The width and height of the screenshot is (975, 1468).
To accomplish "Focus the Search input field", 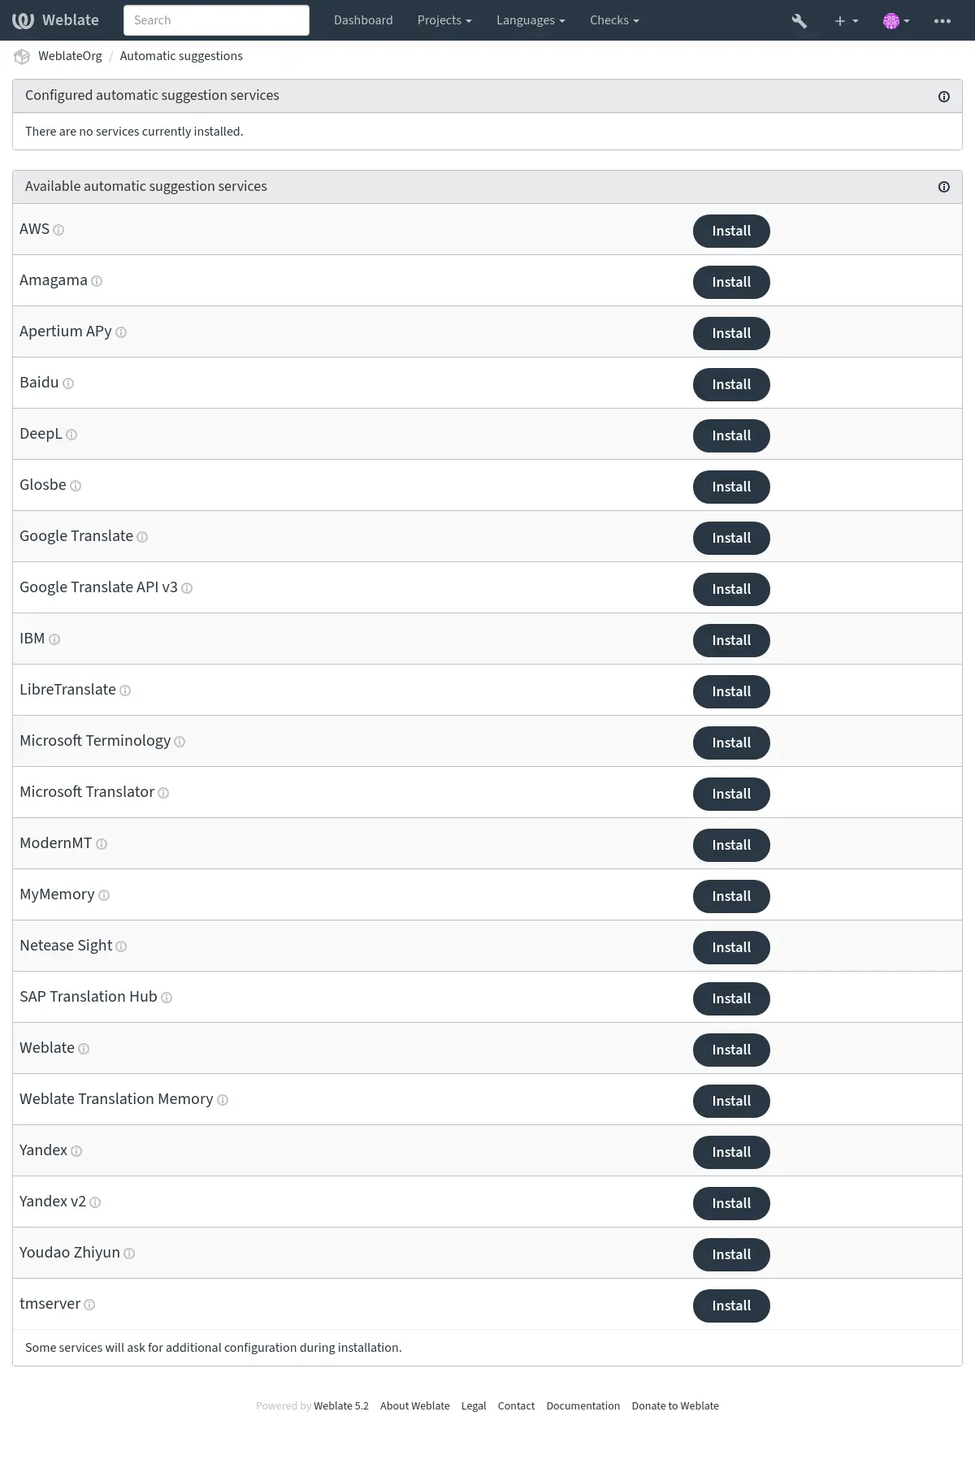I will 216,20.
